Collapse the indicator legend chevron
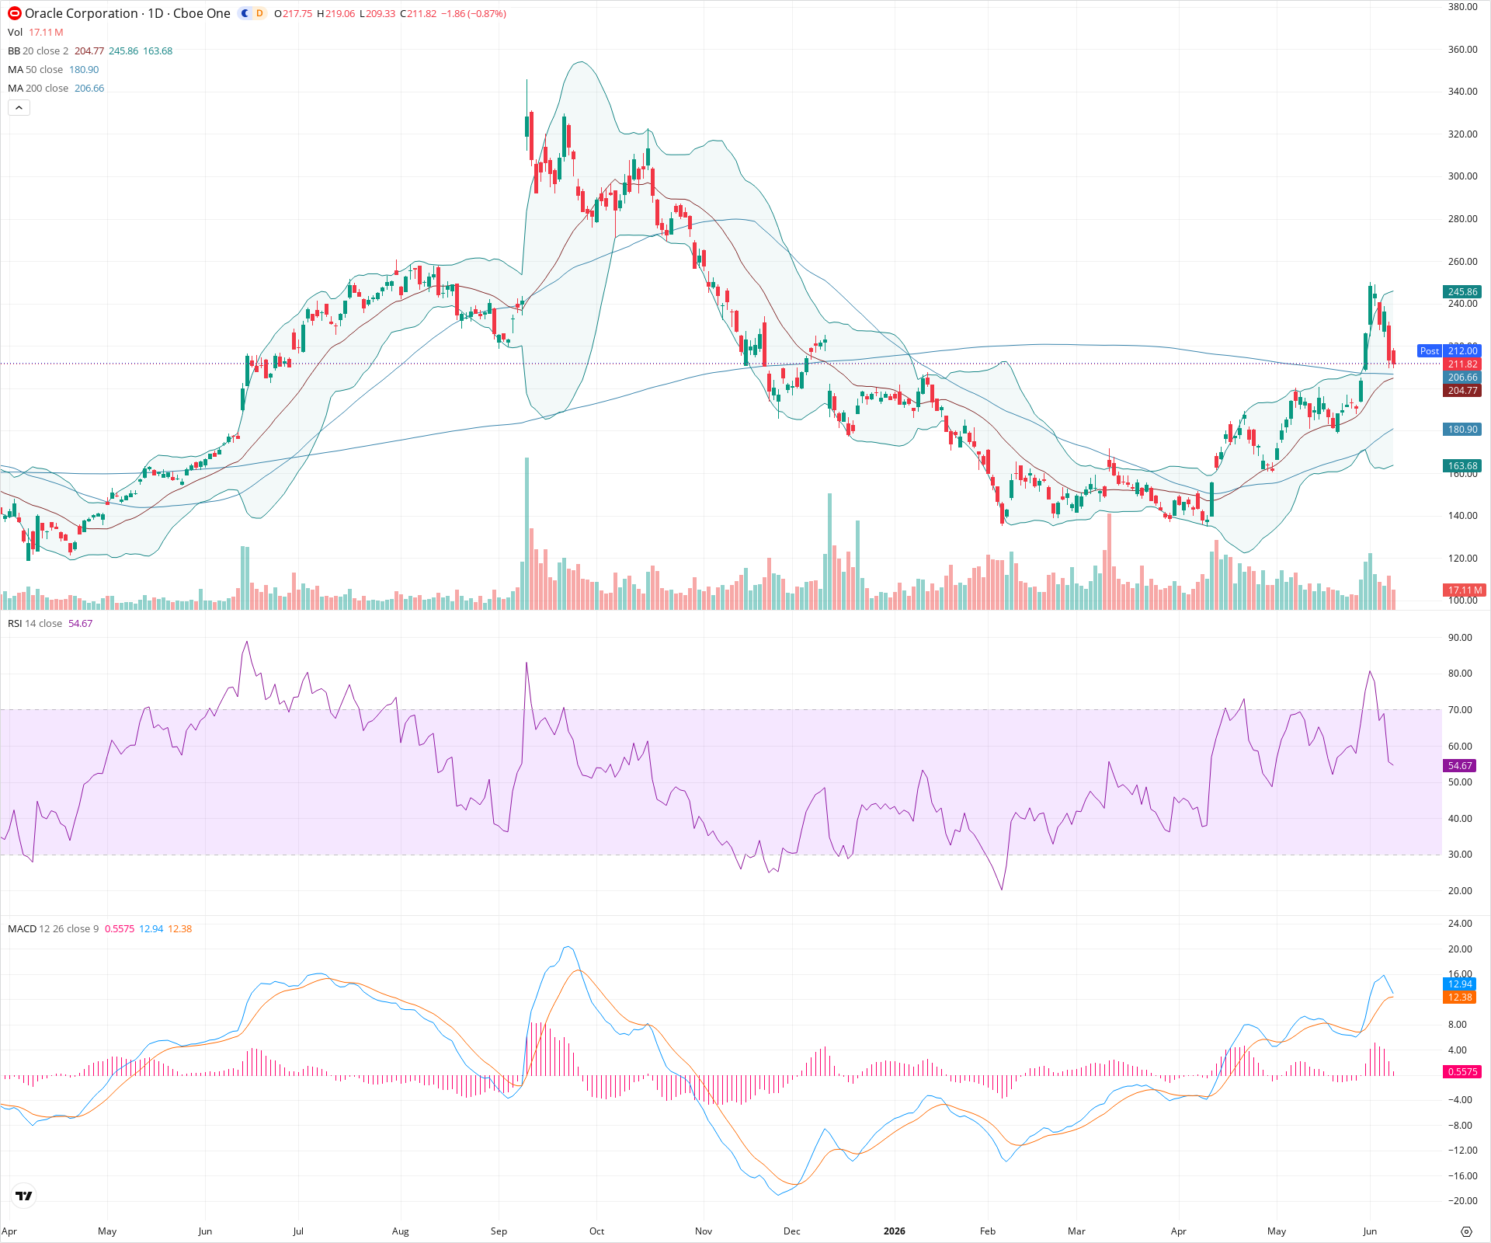Image resolution: width=1491 pixels, height=1243 pixels. 19,108
